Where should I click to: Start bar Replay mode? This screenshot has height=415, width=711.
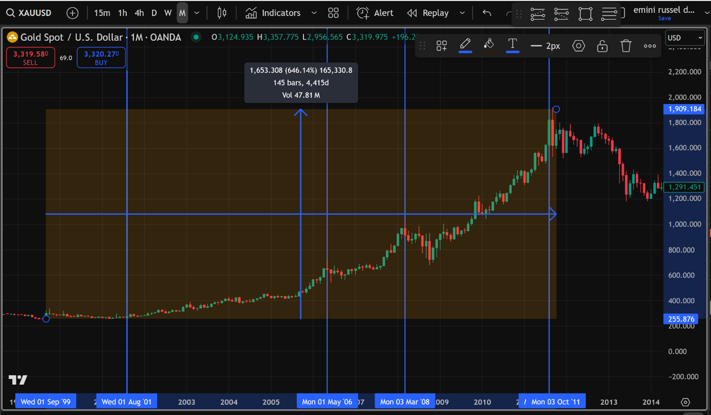(x=428, y=13)
